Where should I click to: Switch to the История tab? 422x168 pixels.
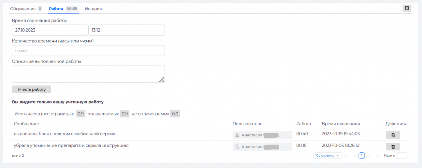(x=93, y=9)
